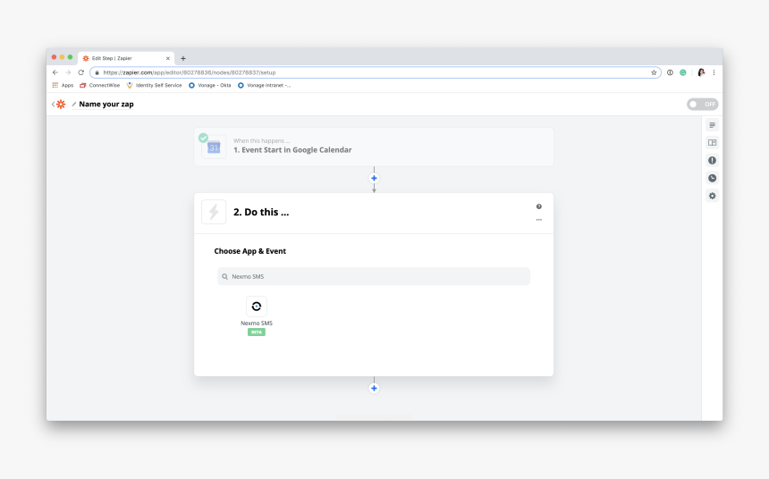Open the layout panel sidebar icon
The image size is (769, 479).
coord(712,143)
